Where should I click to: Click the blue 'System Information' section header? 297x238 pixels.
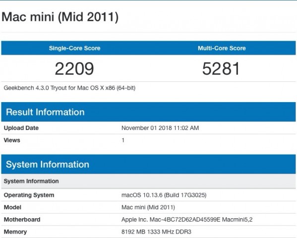148,164
